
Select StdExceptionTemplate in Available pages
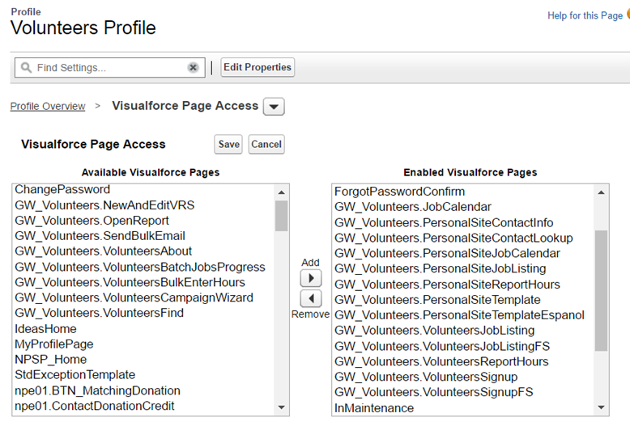[143, 374]
